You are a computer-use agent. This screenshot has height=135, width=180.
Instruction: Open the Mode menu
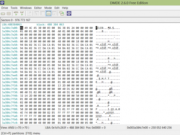pos(48,8)
